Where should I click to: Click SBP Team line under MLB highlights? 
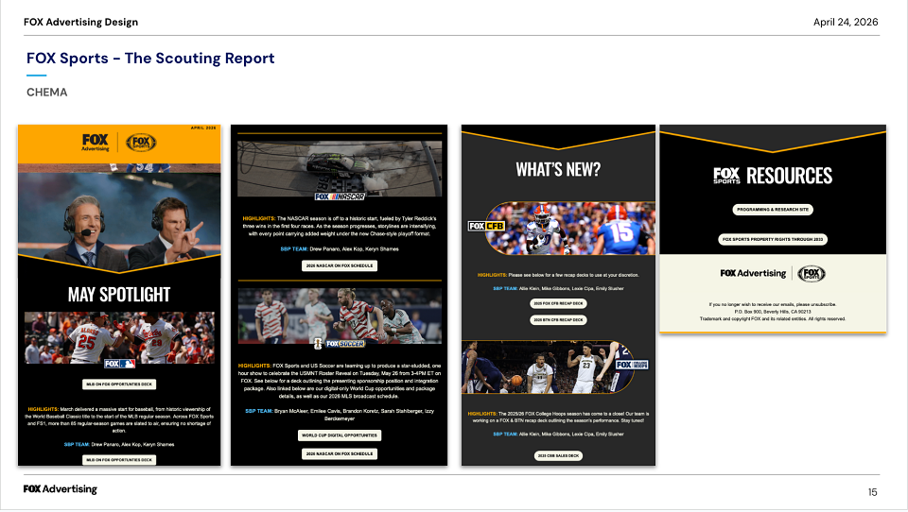[x=119, y=445]
